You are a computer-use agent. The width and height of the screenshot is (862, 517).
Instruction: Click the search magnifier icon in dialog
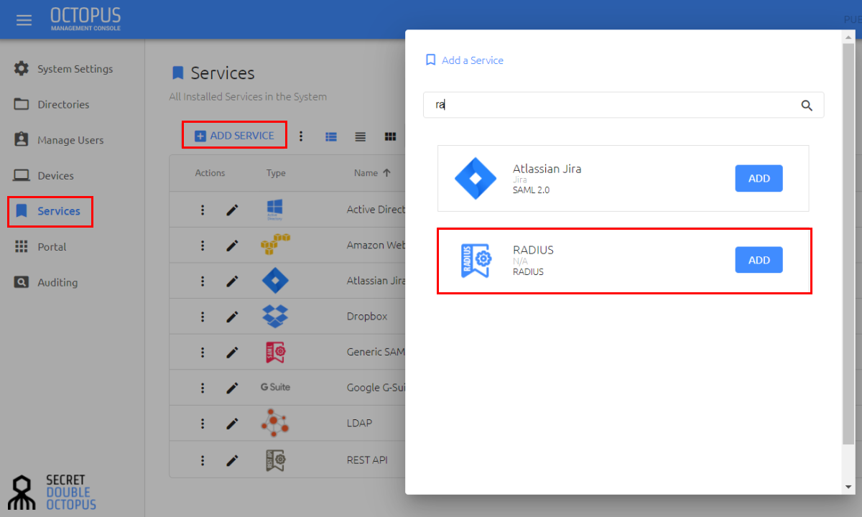pyautogui.click(x=807, y=106)
